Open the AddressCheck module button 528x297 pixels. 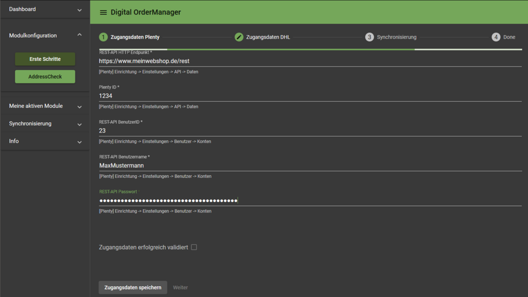pos(45,77)
